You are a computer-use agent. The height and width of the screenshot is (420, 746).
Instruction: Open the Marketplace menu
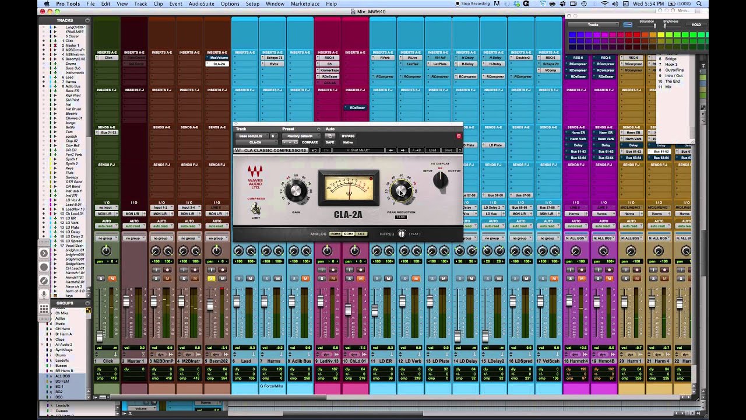[x=305, y=3]
